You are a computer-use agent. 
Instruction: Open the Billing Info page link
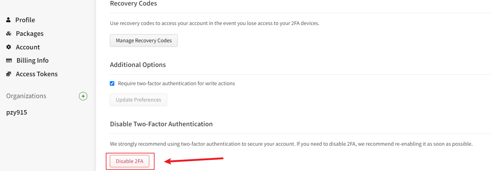(32, 60)
